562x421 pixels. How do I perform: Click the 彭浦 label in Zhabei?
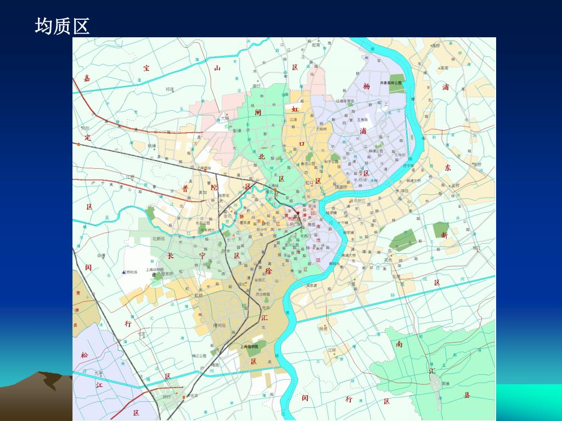tap(237, 130)
